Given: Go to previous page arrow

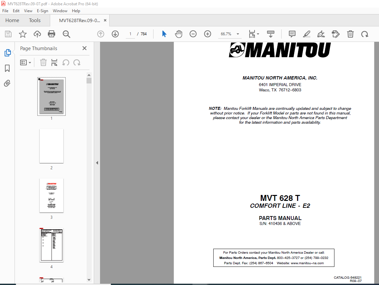Looking at the screenshot, I should (101, 34).
